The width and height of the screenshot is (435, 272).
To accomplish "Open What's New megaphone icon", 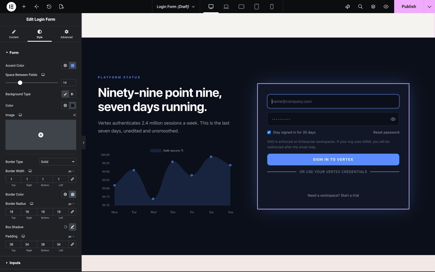I will (347, 7).
